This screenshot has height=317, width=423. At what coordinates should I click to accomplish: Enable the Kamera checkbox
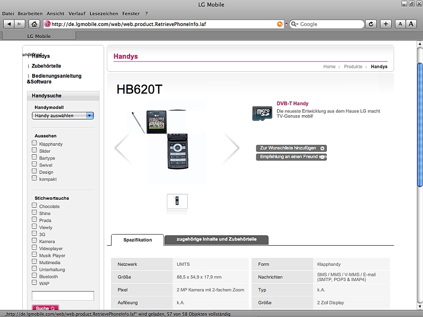(34, 240)
